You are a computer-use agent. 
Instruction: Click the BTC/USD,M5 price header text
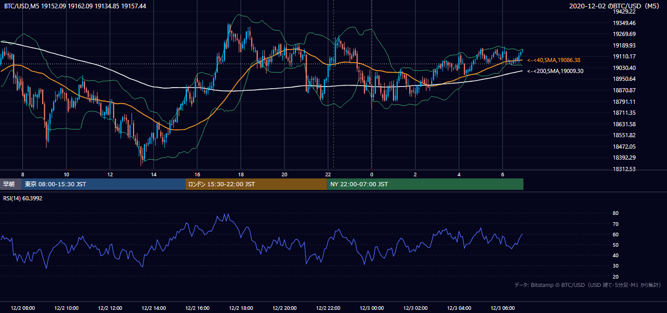point(75,6)
